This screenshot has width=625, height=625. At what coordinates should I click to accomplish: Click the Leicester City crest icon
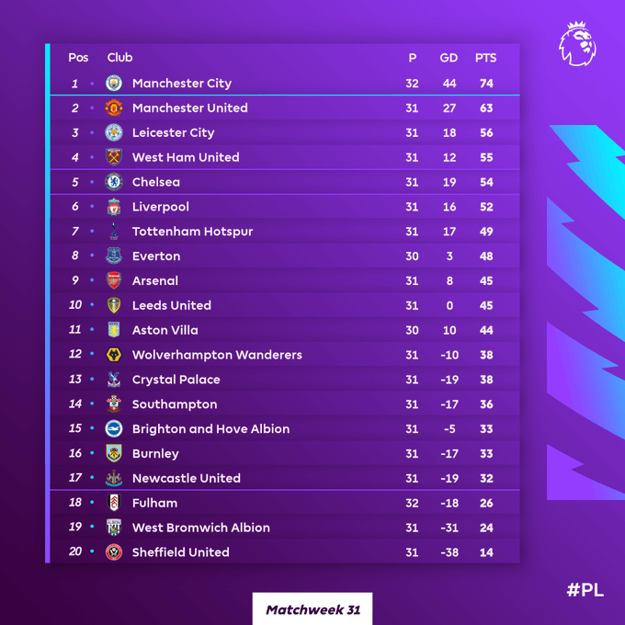114,133
